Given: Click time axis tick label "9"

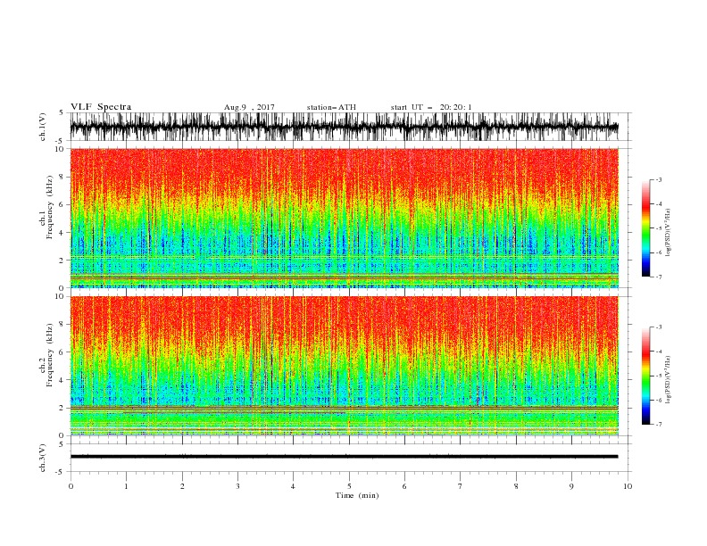Looking at the screenshot, I should click(x=571, y=486).
